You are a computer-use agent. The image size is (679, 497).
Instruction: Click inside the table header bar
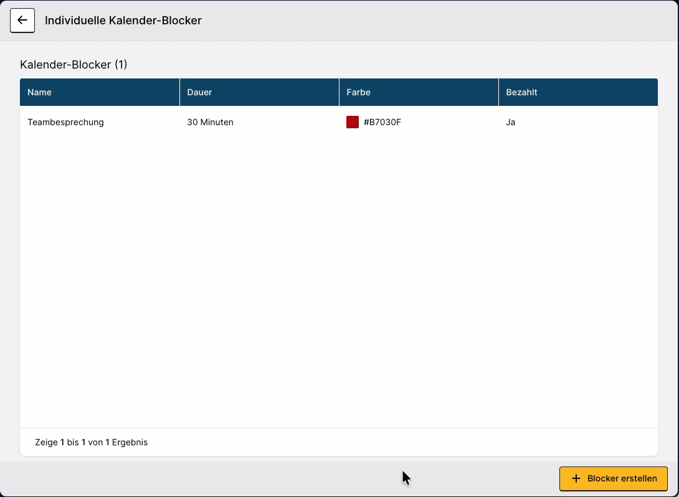coord(339,92)
